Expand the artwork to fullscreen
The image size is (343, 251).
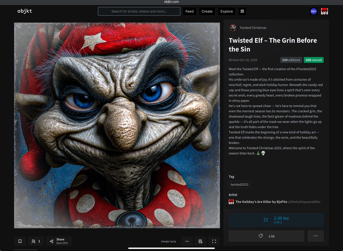click(214, 241)
